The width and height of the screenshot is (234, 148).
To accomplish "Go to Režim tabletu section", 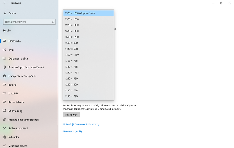I will (x=16, y=102).
